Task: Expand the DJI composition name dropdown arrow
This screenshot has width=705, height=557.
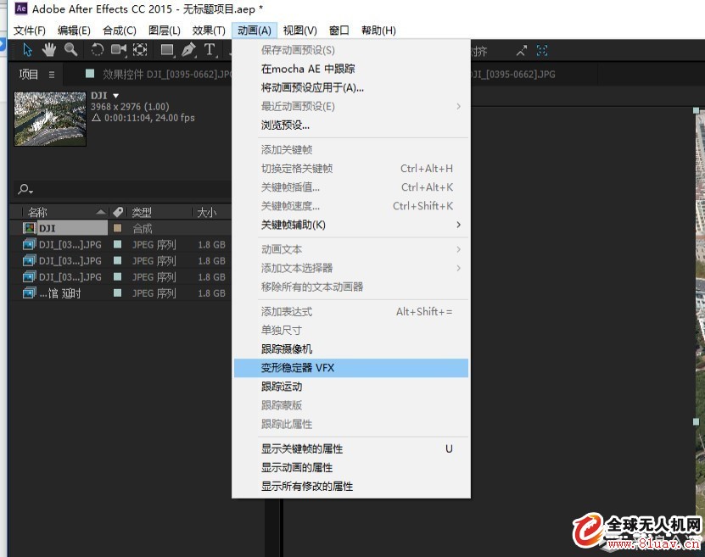Action: 116,96
